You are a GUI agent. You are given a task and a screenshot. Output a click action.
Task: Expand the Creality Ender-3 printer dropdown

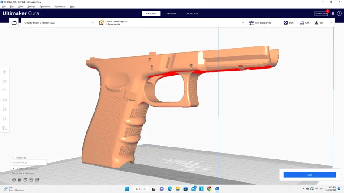(93, 23)
